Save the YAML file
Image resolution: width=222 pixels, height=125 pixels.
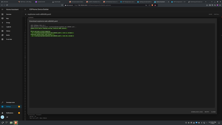tap(210, 14)
